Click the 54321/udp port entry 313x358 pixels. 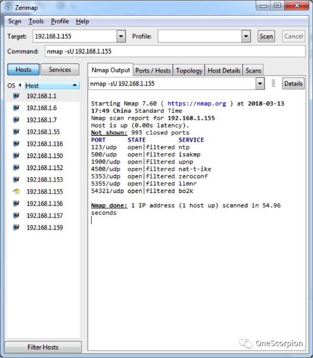pos(108,191)
